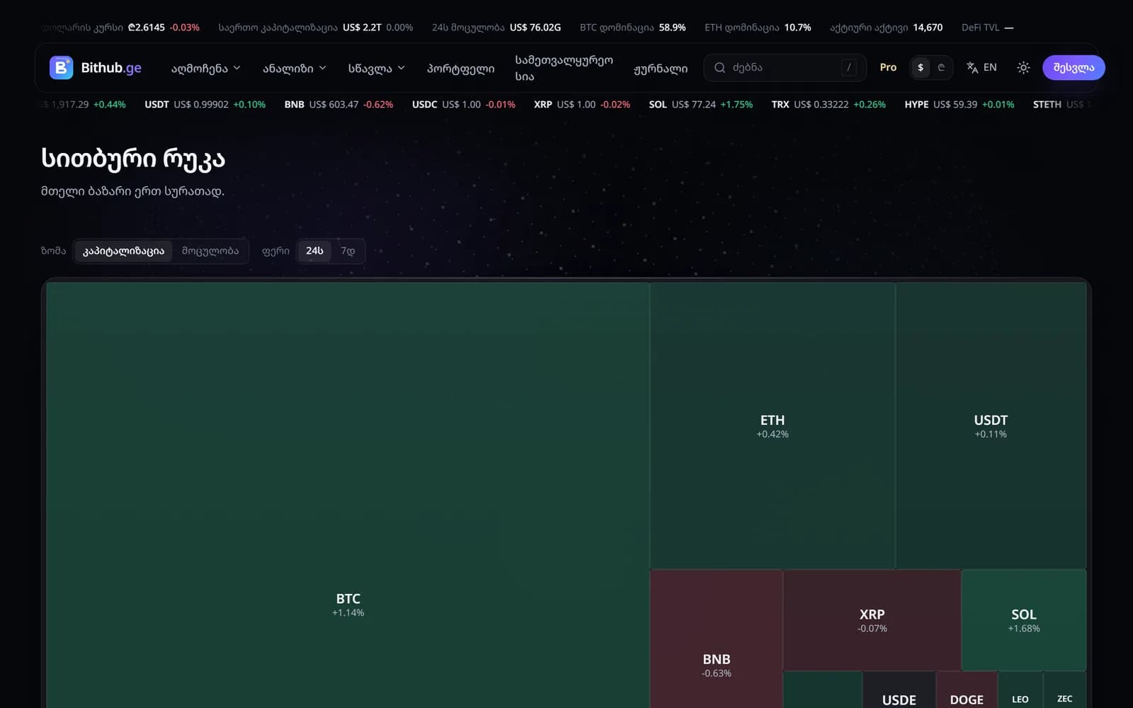Open the პორტფელი menu item

tap(460, 68)
